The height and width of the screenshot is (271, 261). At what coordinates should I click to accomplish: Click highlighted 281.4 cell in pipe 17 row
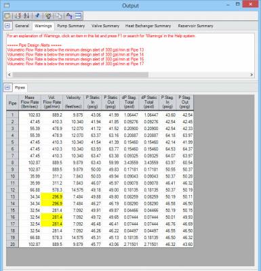coord(52,224)
